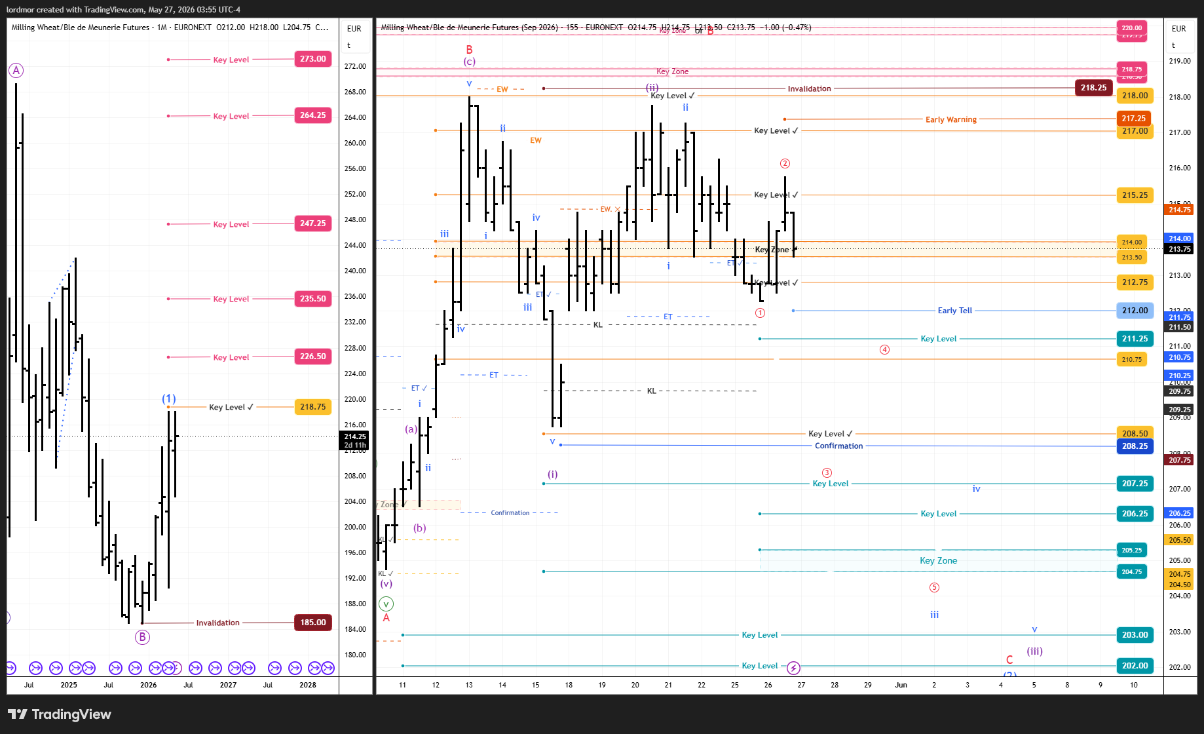The height and width of the screenshot is (734, 1204).
Task: Click the Jun label on the time axis
Action: point(901,685)
